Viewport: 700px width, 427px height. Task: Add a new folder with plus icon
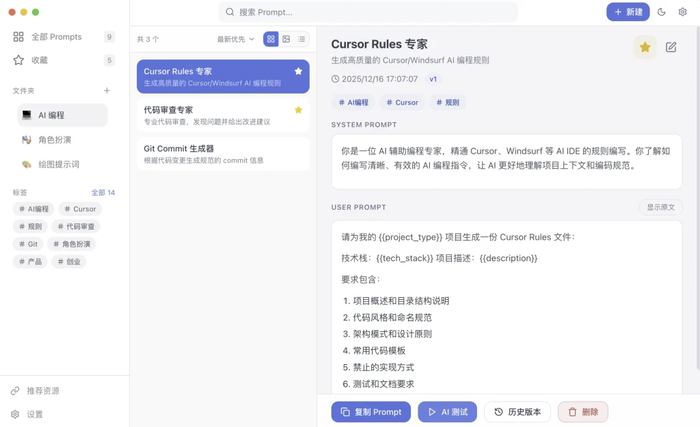107,90
